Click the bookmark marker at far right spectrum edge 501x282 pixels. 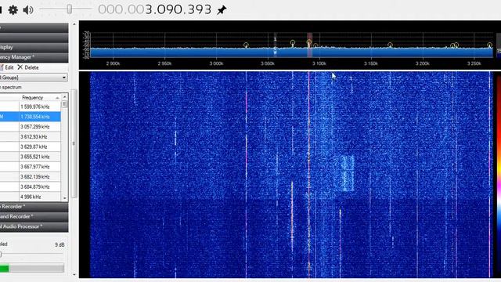[489, 45]
